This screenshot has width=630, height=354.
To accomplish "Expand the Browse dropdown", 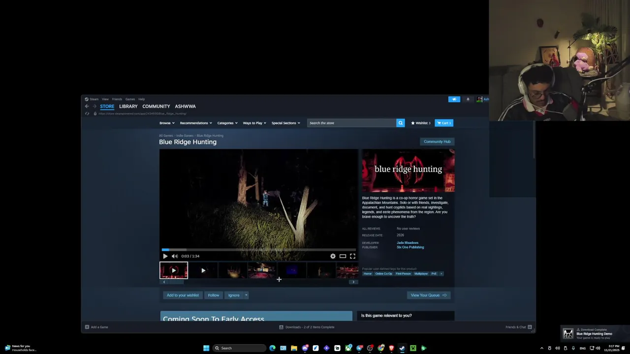I will (x=167, y=123).
